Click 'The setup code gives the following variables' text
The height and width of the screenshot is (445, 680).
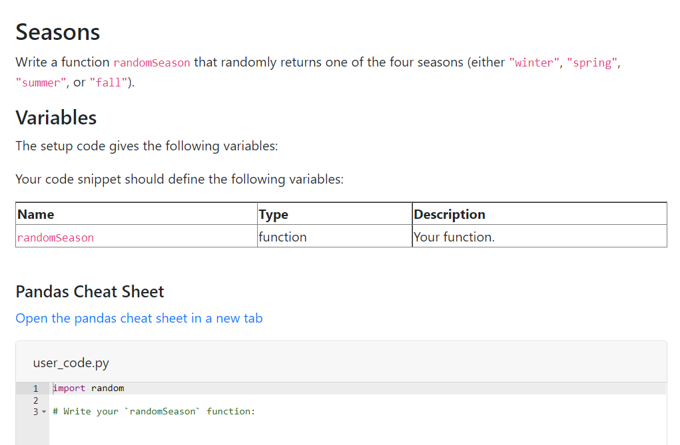(147, 146)
